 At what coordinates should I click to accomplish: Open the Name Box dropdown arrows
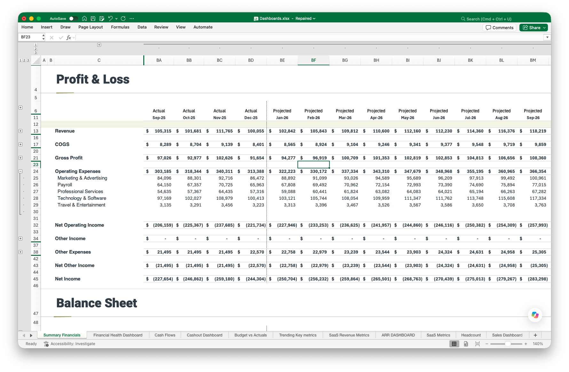tap(43, 37)
